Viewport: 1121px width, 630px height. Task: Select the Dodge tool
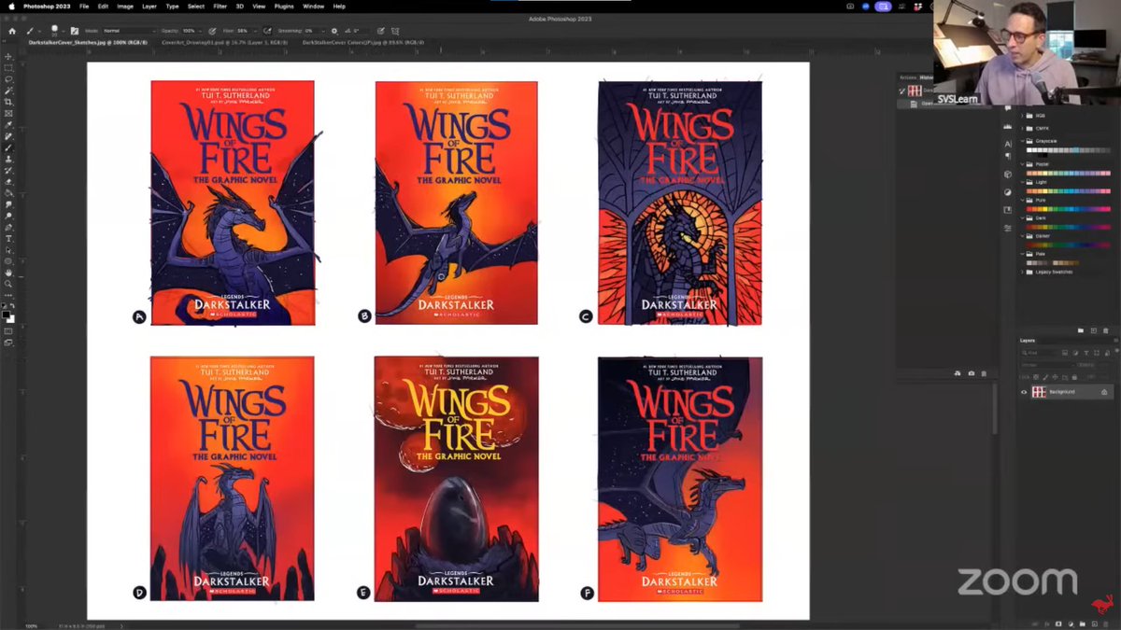pyautogui.click(x=8, y=216)
